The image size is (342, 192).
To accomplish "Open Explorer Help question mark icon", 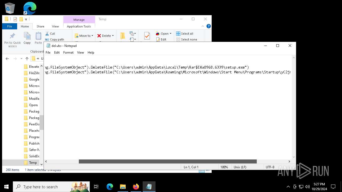I will (x=209, y=26).
